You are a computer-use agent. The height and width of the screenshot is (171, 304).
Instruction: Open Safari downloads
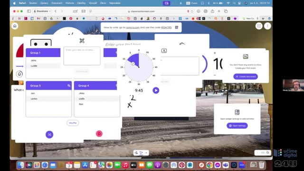[x=199, y=11]
